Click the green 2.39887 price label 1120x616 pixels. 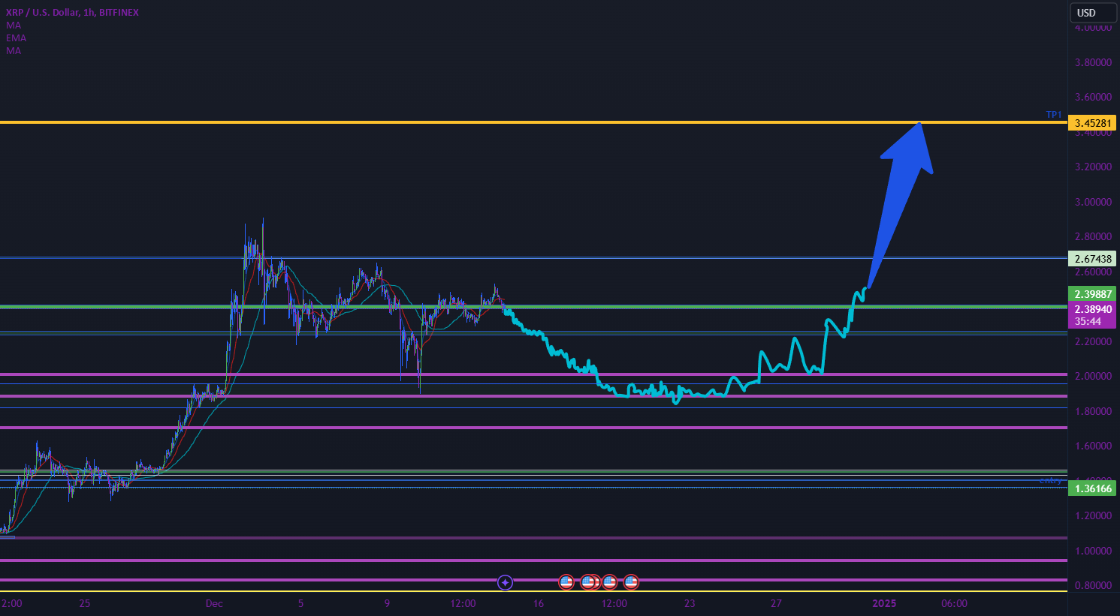[x=1092, y=294]
